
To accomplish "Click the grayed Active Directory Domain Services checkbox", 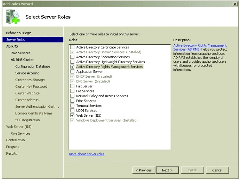I will point(73,52).
